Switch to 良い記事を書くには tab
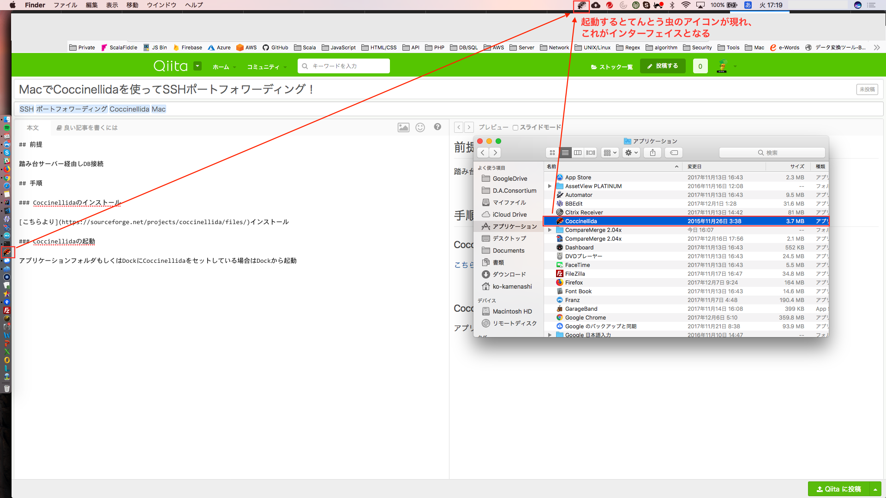Viewport: 886px width, 498px height. pyautogui.click(x=87, y=128)
